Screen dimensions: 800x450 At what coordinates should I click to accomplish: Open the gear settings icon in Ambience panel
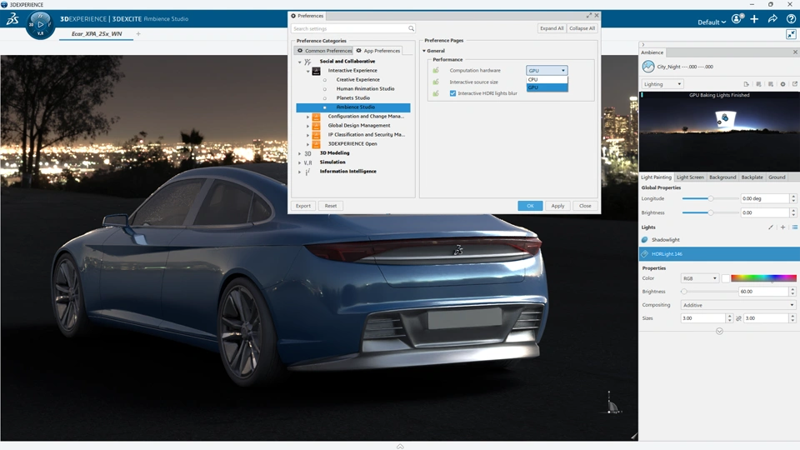click(782, 83)
